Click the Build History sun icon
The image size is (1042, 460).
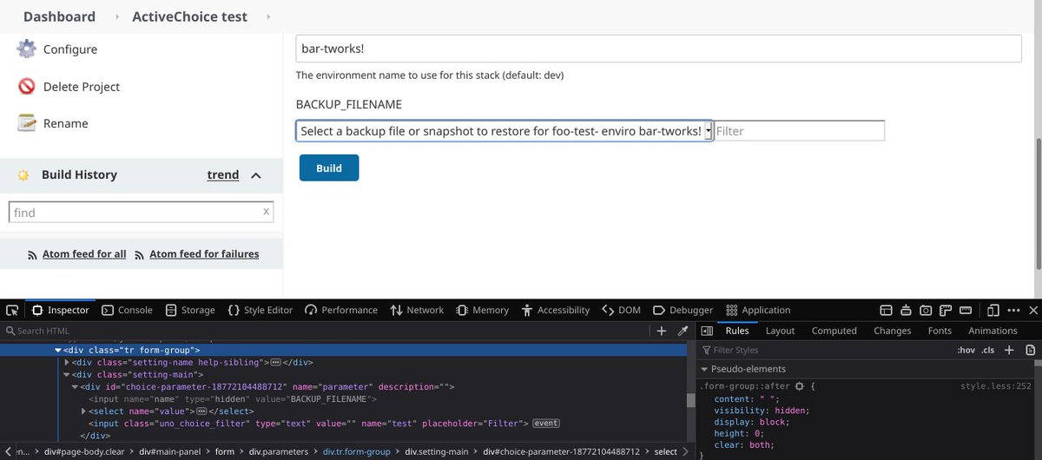(23, 174)
